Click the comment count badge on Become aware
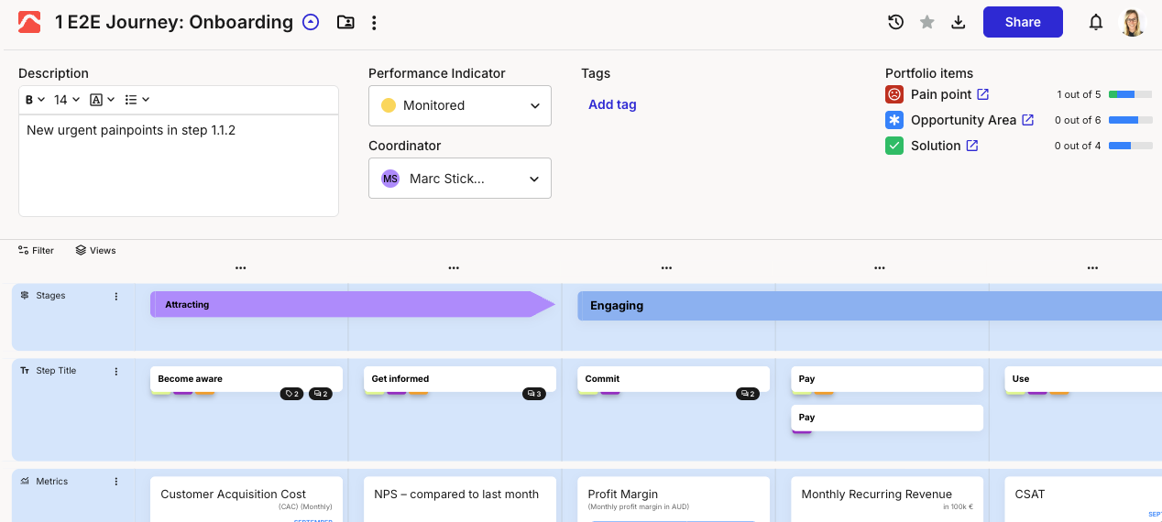The image size is (1162, 522). pos(321,394)
